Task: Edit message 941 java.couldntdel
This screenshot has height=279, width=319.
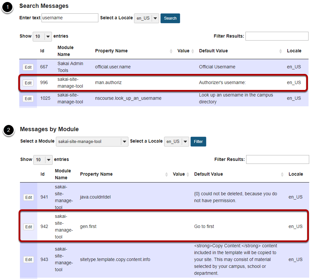Action: tap(29, 197)
